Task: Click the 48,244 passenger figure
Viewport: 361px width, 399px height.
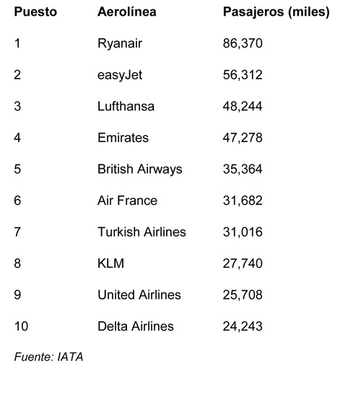Action: (x=243, y=106)
